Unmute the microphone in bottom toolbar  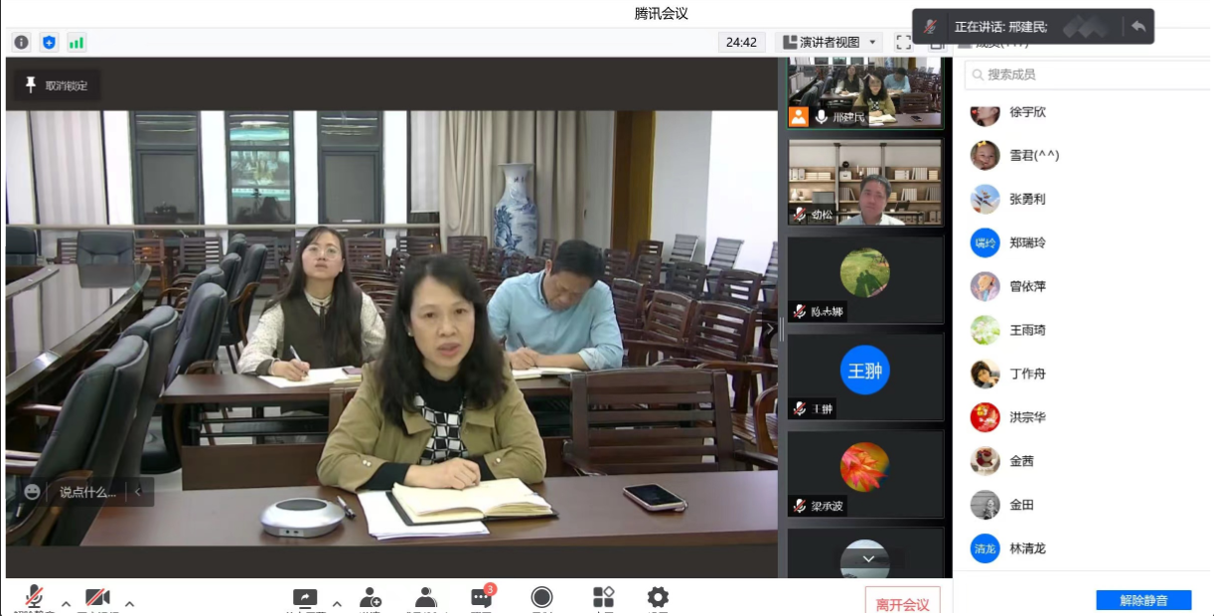coord(34,597)
